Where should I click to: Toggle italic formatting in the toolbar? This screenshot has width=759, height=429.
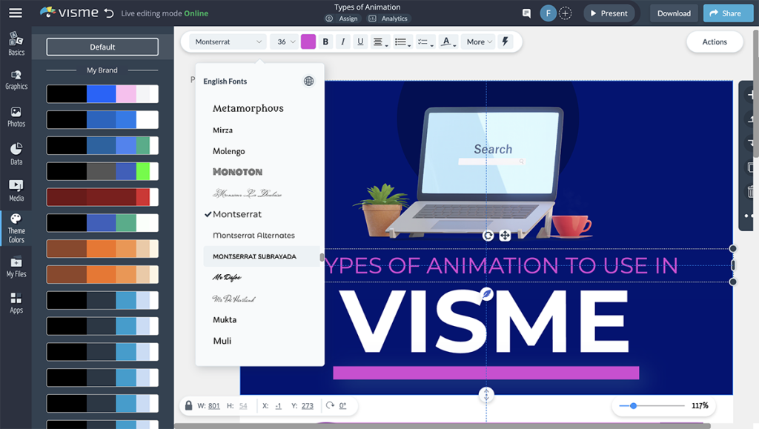[342, 41]
